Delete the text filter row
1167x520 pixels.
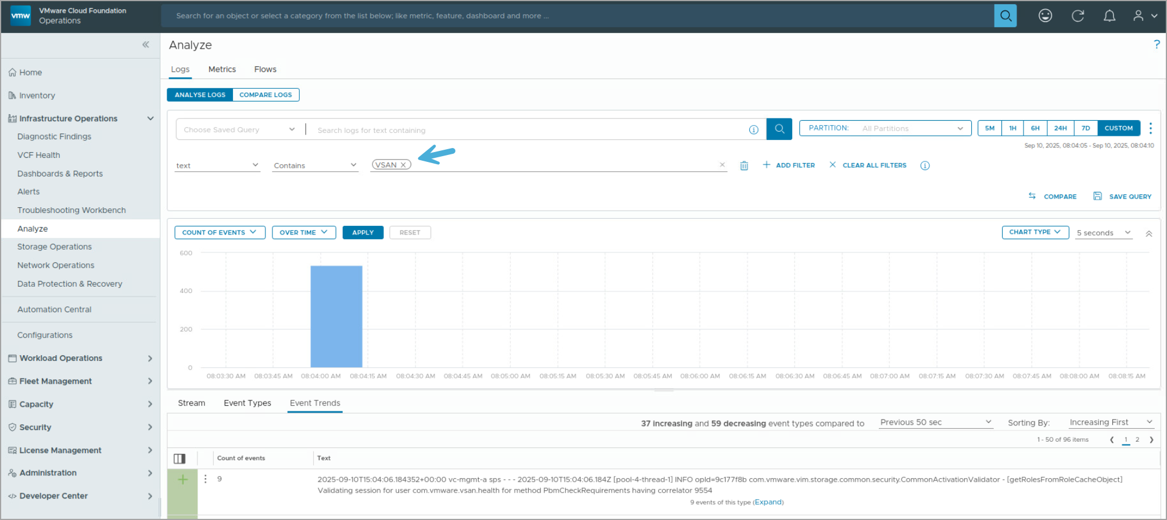click(x=744, y=165)
